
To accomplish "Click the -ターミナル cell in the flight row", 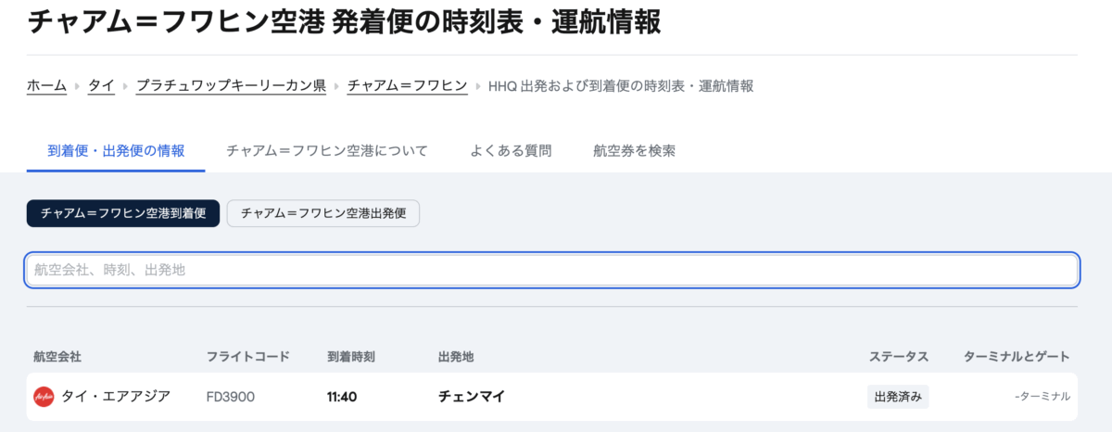I will coord(1042,397).
